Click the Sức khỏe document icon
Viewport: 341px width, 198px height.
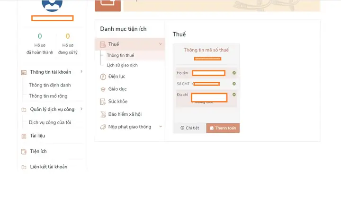point(103,102)
